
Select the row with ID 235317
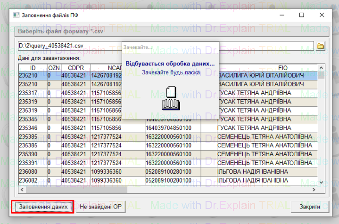(x=32, y=93)
